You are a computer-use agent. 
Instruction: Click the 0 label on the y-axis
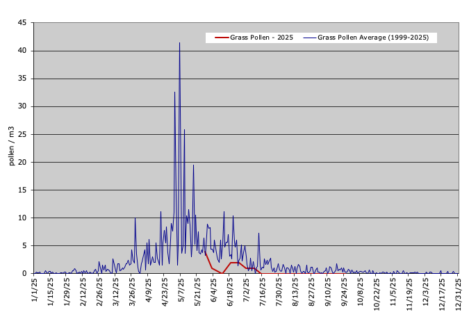(24, 273)
